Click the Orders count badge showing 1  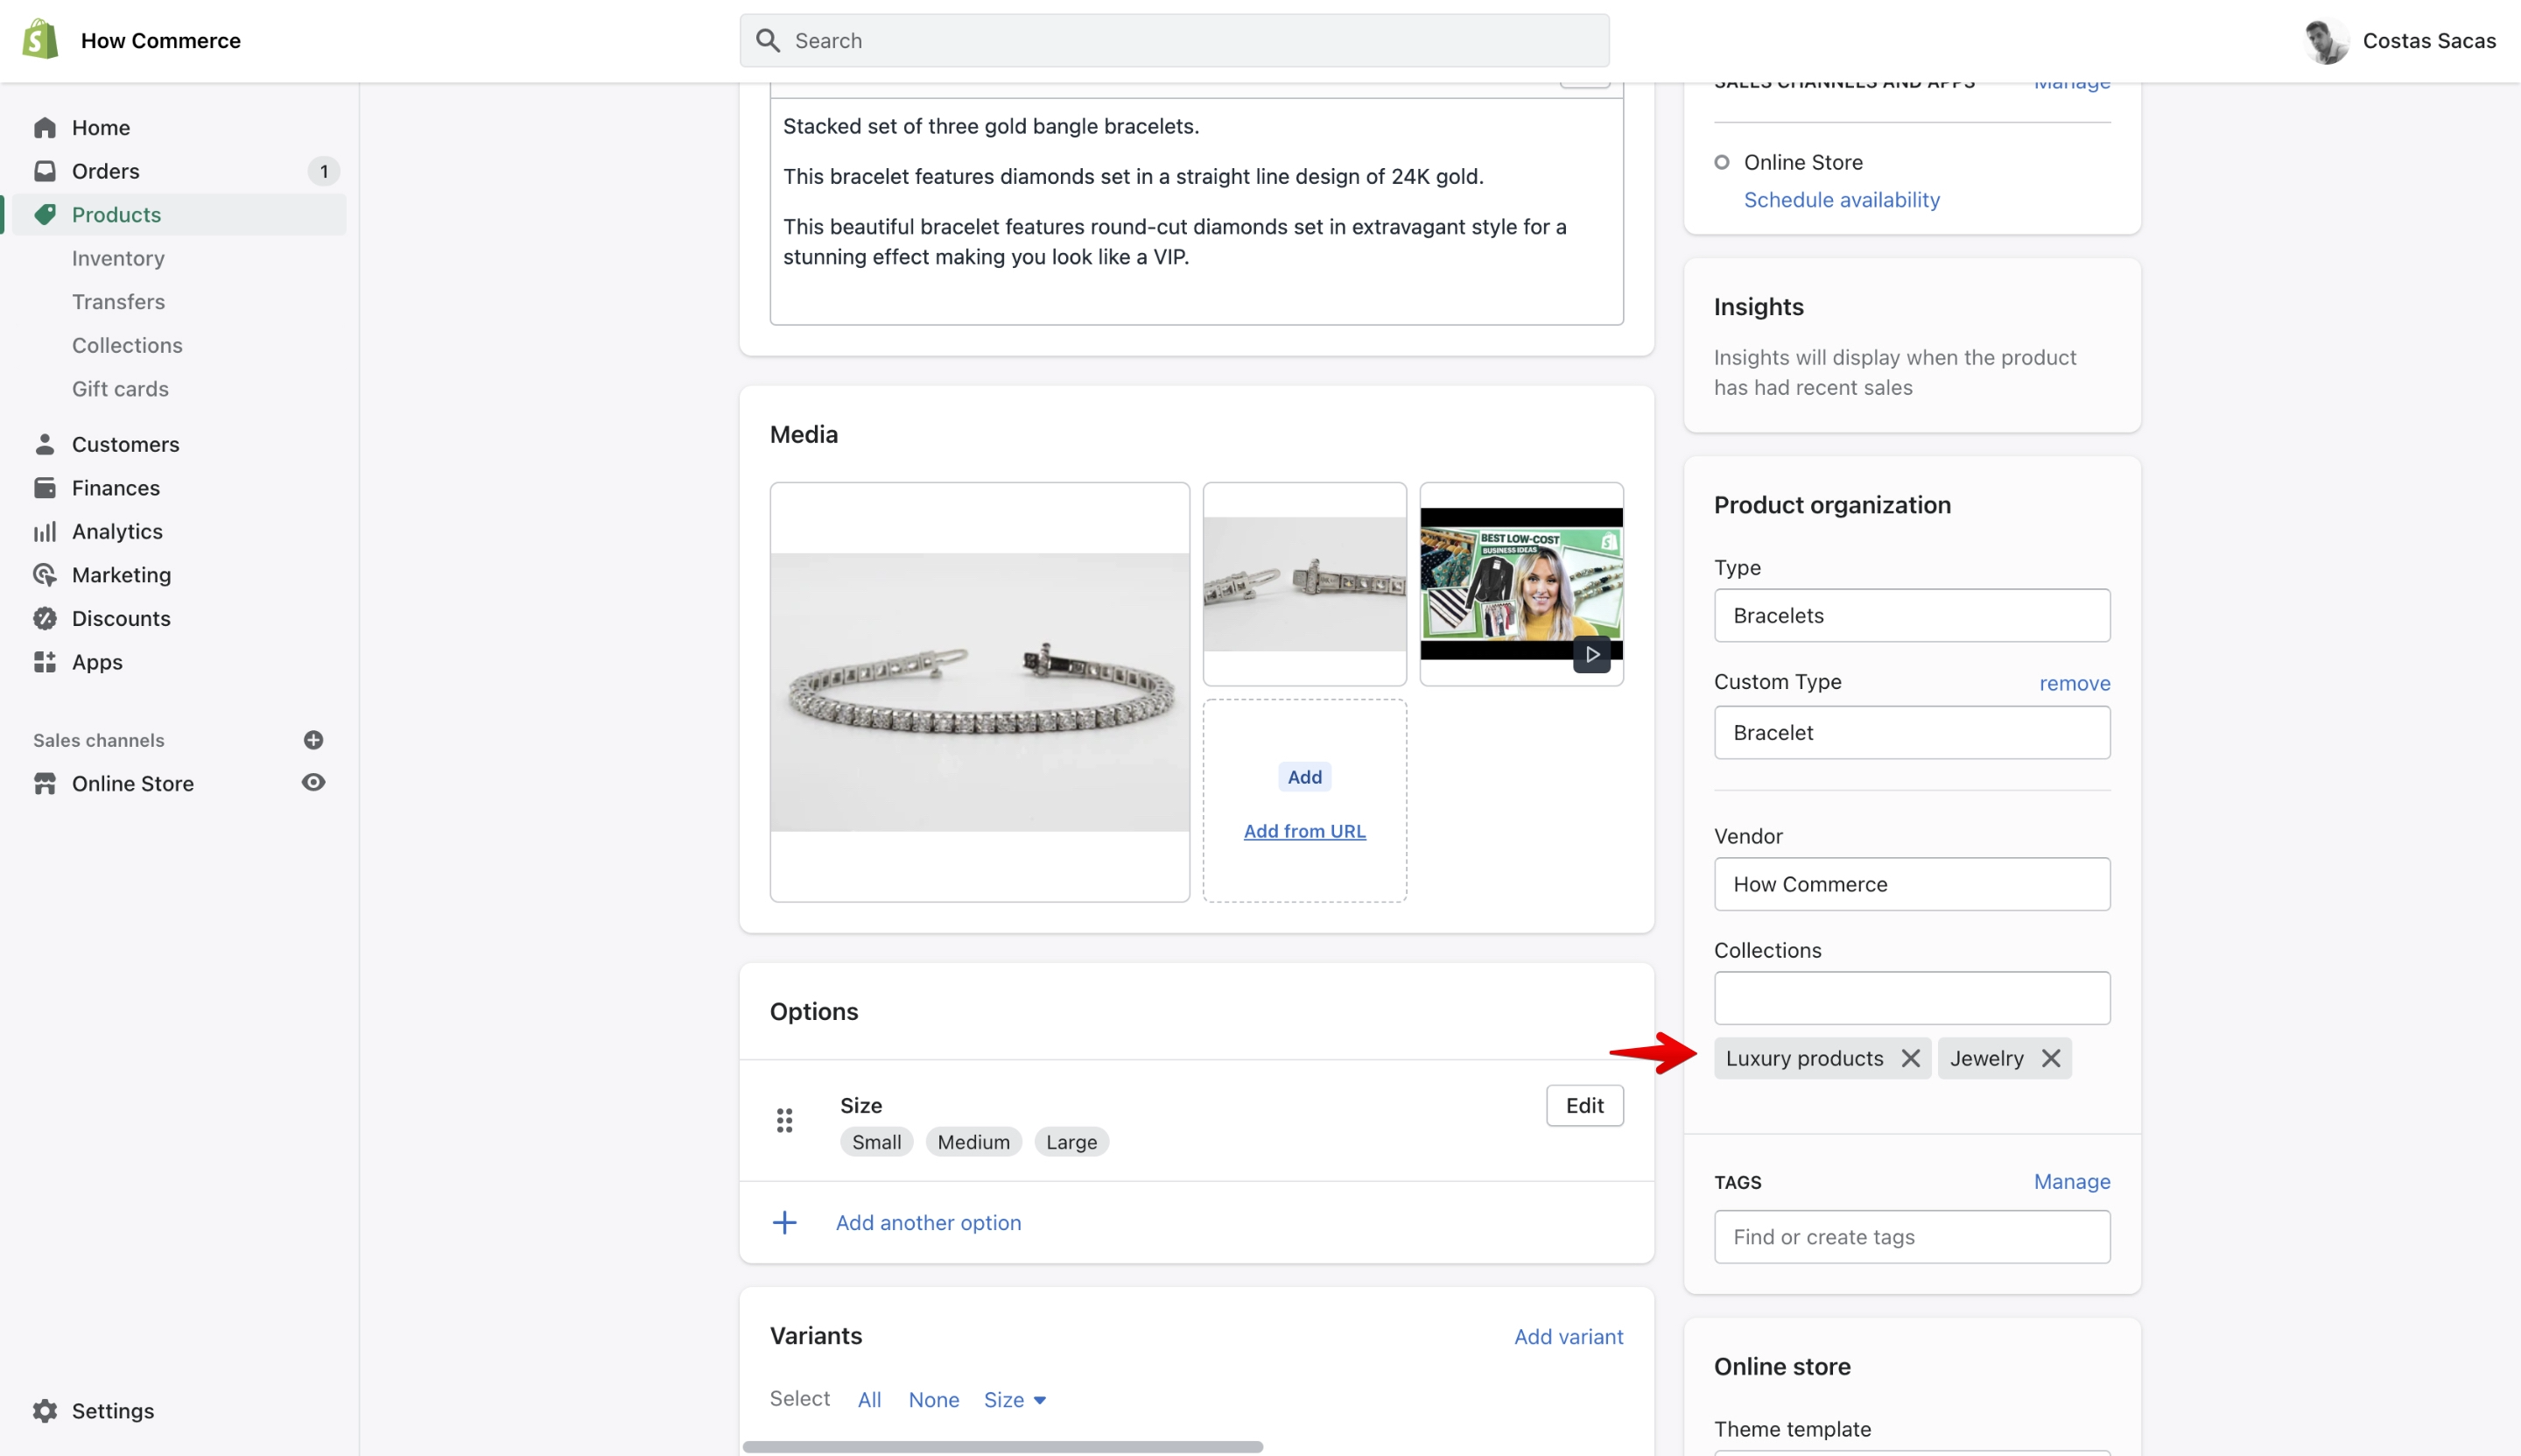tap(323, 171)
